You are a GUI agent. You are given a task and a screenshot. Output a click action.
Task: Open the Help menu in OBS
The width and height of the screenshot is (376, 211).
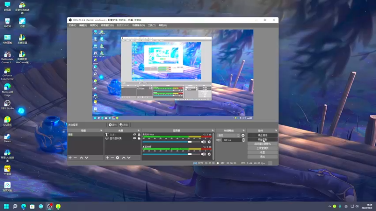(x=162, y=25)
